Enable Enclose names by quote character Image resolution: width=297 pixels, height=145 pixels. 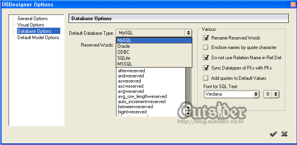point(206,47)
